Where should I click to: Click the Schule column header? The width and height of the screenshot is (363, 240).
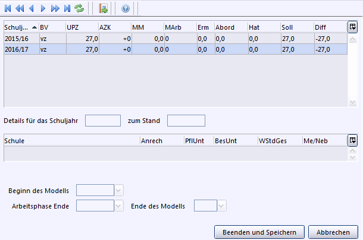tap(72, 141)
